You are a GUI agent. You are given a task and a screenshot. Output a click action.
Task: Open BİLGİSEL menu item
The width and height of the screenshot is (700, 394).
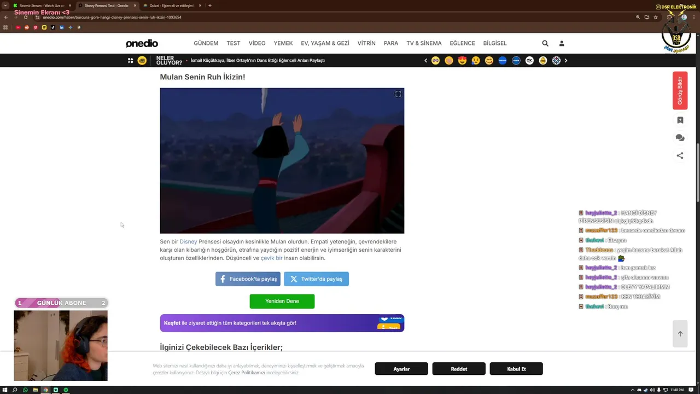click(x=495, y=43)
